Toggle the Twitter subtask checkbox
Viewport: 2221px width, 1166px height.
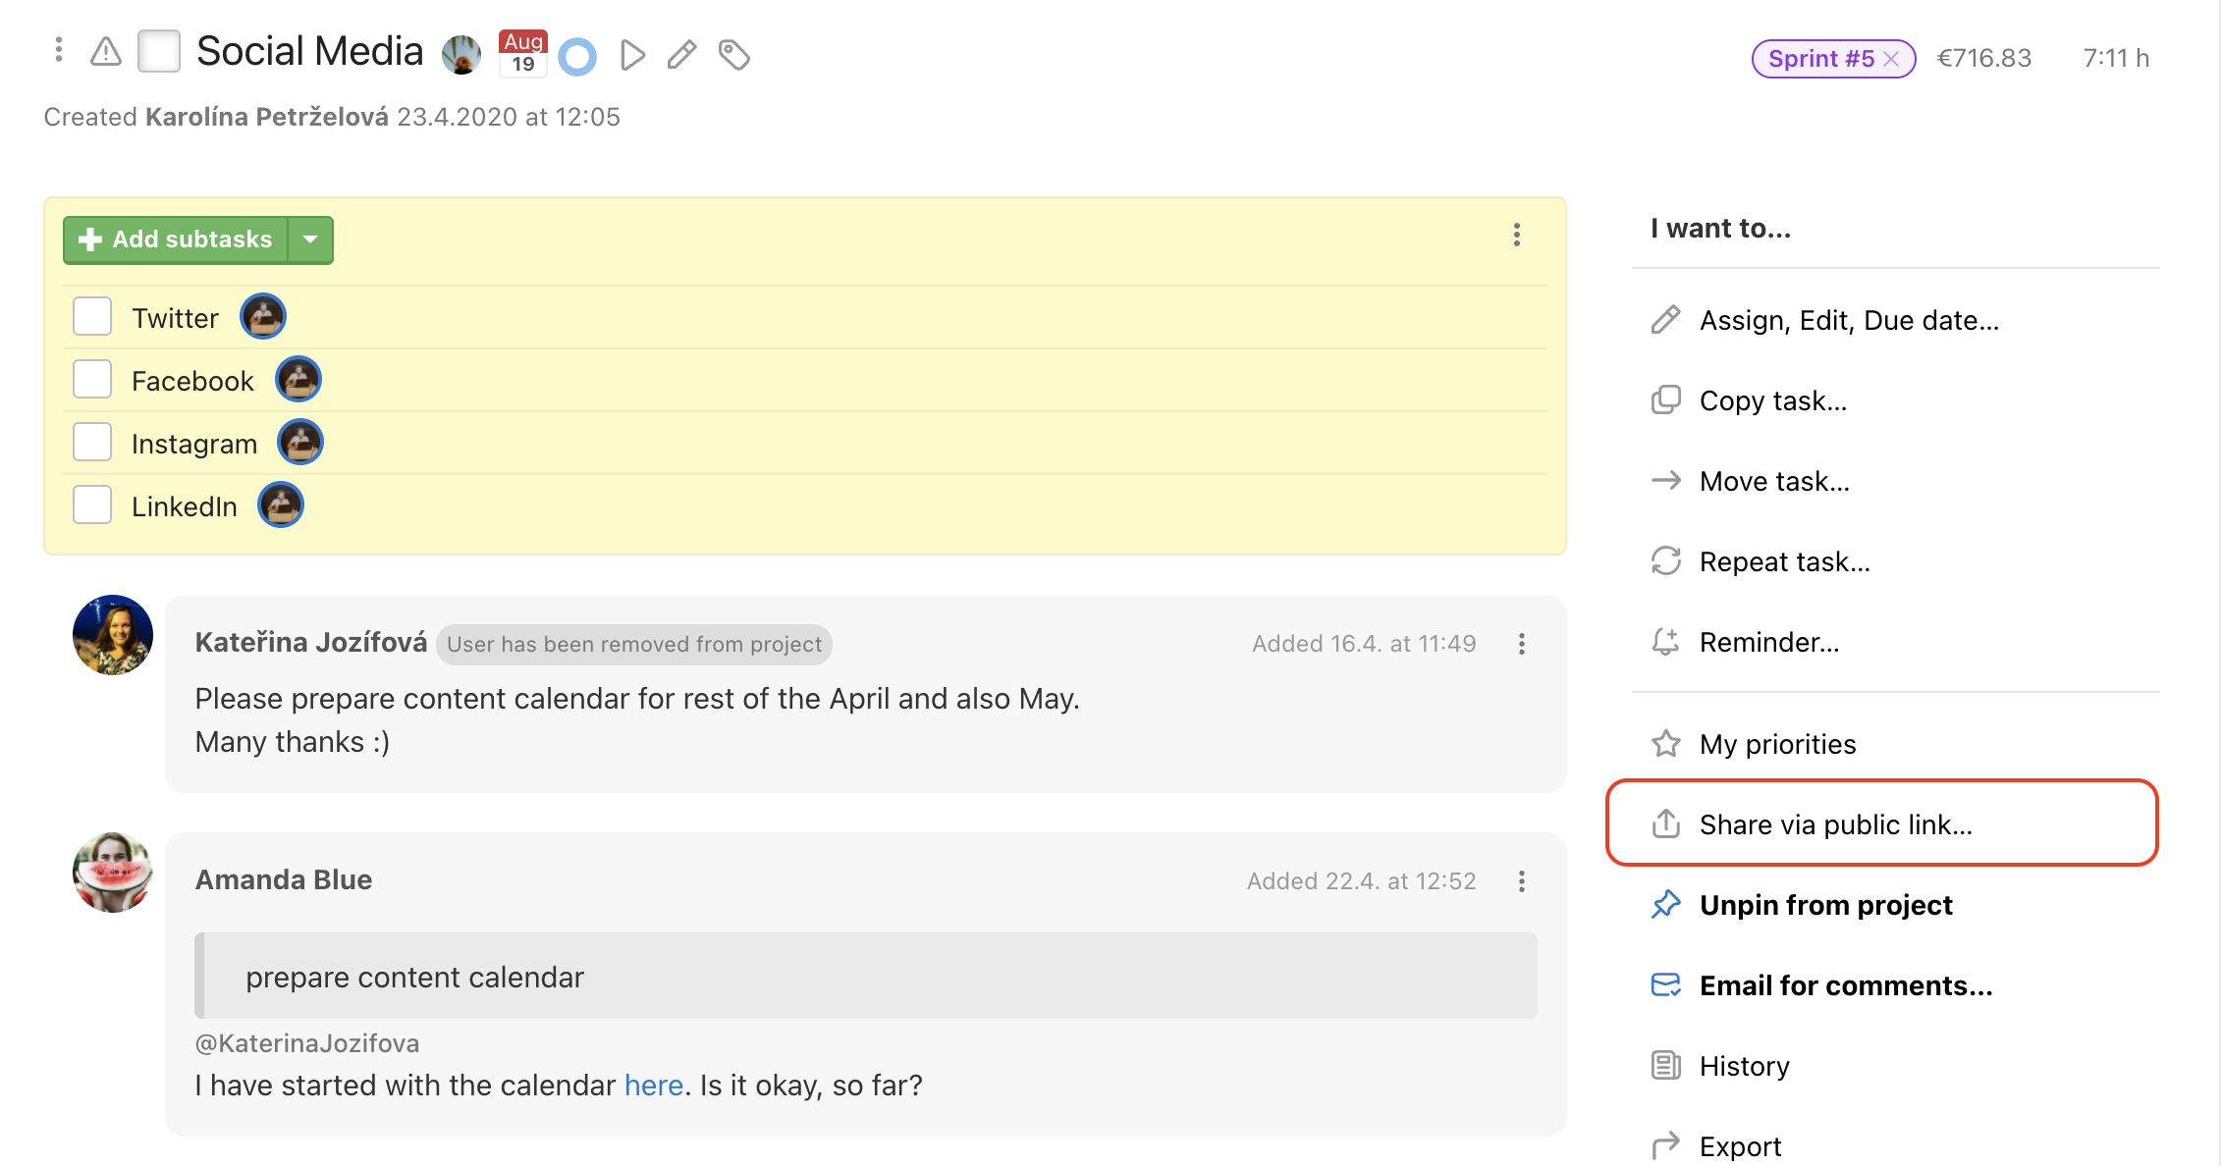point(91,317)
